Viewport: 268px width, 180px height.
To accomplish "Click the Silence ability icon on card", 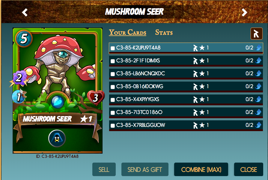I will (57, 138).
